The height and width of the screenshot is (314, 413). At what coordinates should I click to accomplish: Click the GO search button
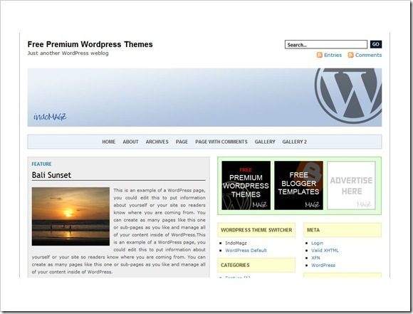click(376, 44)
